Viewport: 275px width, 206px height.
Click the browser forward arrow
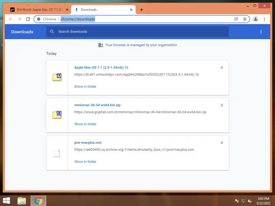click(x=19, y=19)
